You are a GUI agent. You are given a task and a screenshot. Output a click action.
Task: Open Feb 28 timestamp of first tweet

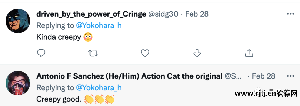pyautogui.click(x=197, y=14)
